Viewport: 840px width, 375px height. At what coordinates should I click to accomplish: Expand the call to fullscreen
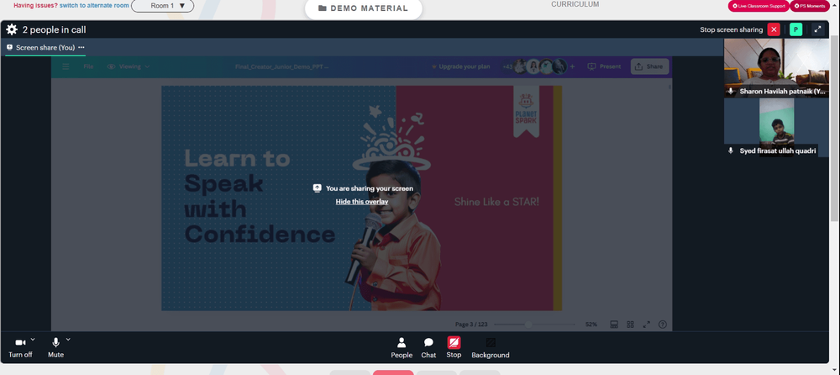point(817,29)
